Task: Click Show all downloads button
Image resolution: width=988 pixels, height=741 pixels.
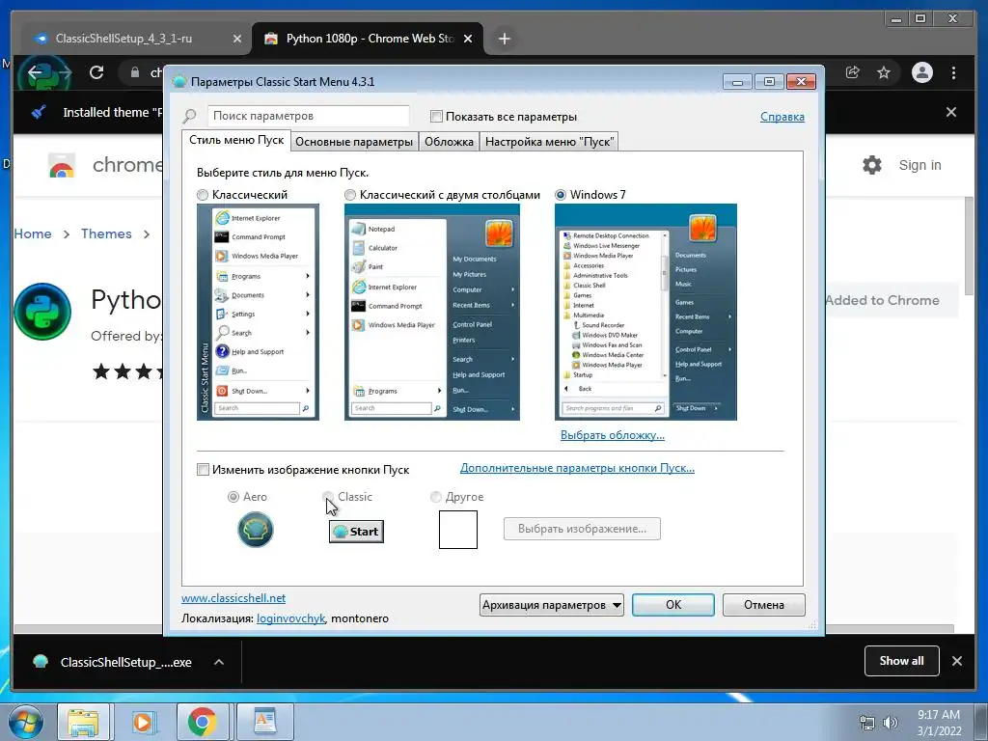Action: pyautogui.click(x=902, y=661)
